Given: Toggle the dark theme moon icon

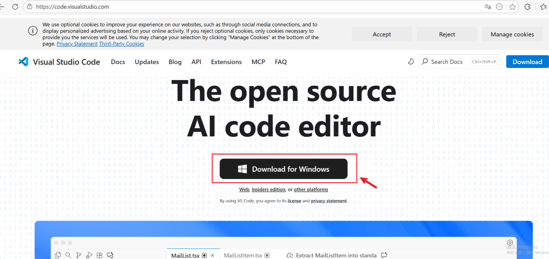Looking at the screenshot, I should click(x=411, y=62).
